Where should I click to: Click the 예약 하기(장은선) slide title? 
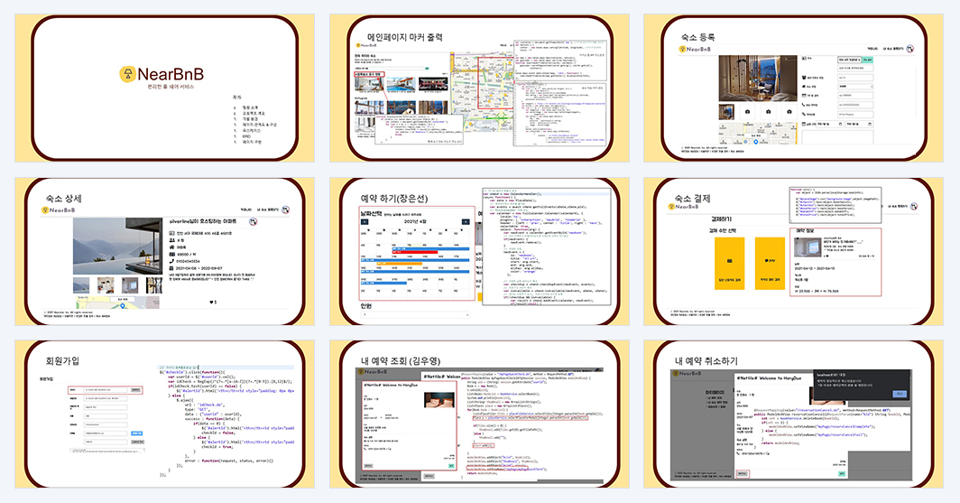click(393, 199)
